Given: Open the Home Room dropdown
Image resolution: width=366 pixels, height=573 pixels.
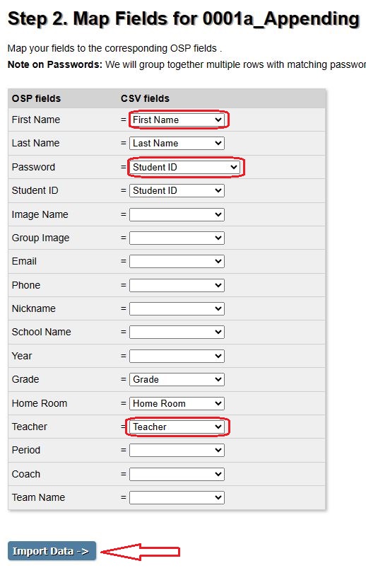Looking at the screenshot, I should click(x=177, y=403).
